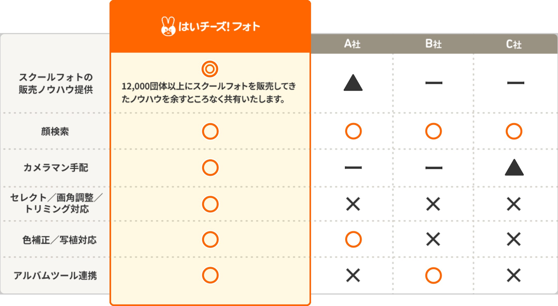Click A社 circle in 顔検索 row
Viewport: 558px width, 306px height.
pyautogui.click(x=353, y=131)
